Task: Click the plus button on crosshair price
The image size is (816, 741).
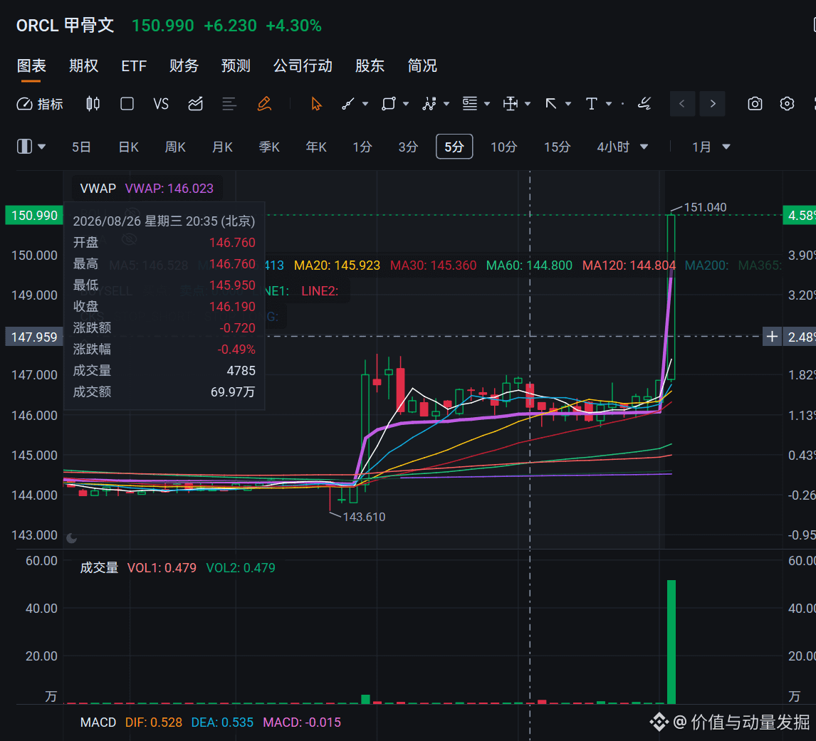Action: click(x=772, y=337)
